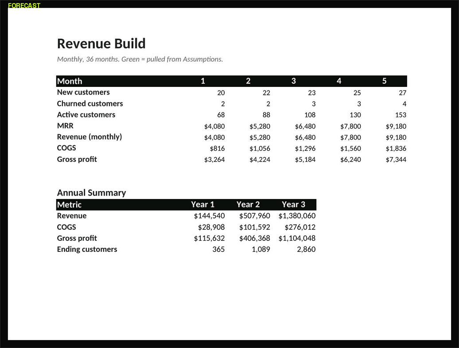Image resolution: width=459 pixels, height=348 pixels.
Task: Select COGS value $1,296
Action: coord(305,149)
